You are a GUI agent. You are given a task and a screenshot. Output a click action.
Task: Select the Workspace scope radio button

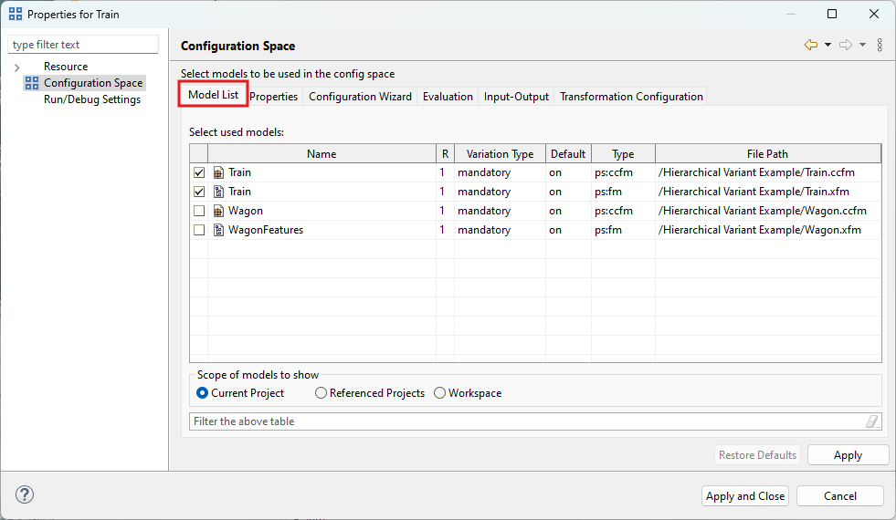[440, 393]
